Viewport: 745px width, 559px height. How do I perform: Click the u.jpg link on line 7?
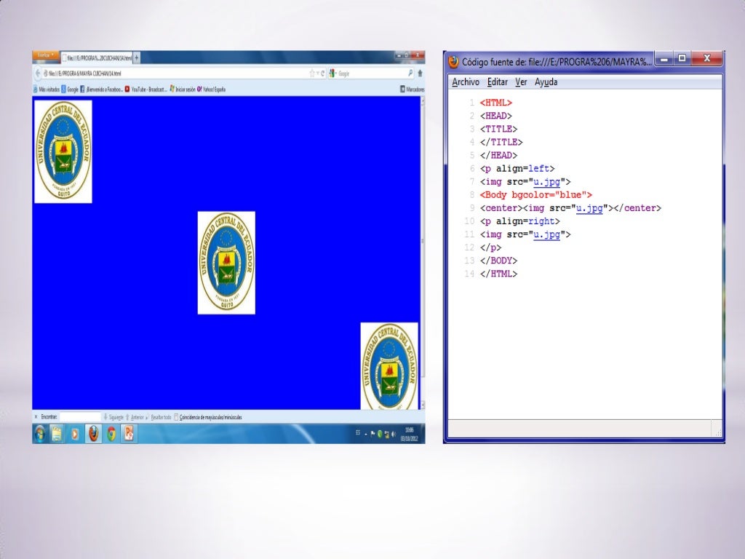[x=546, y=181]
